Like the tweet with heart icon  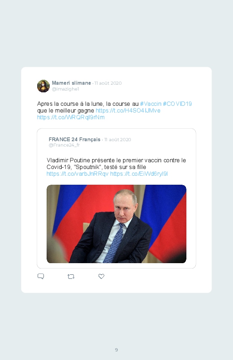(x=101, y=276)
